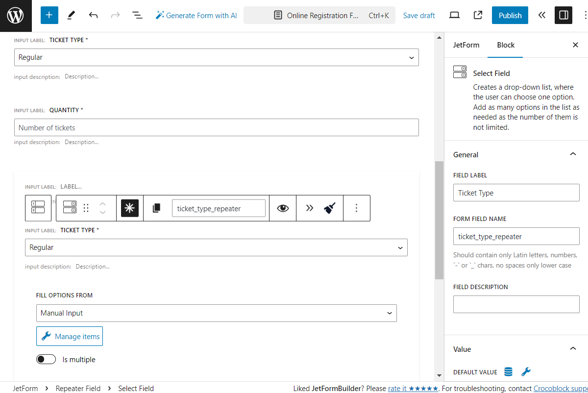This screenshot has height=393, width=588.
Task: Select the parent Repeater Field block icon
Action: pyautogui.click(x=38, y=208)
